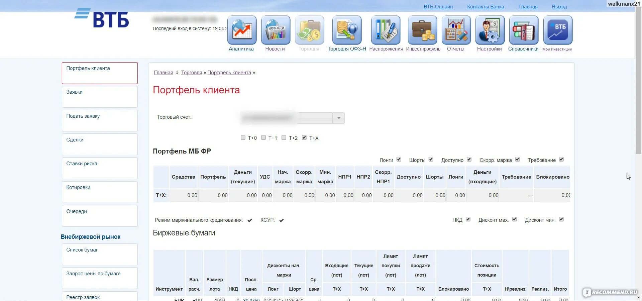Click the Аналитика text link

click(x=241, y=49)
